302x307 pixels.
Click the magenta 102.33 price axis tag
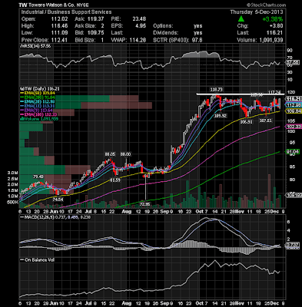pos(294,127)
